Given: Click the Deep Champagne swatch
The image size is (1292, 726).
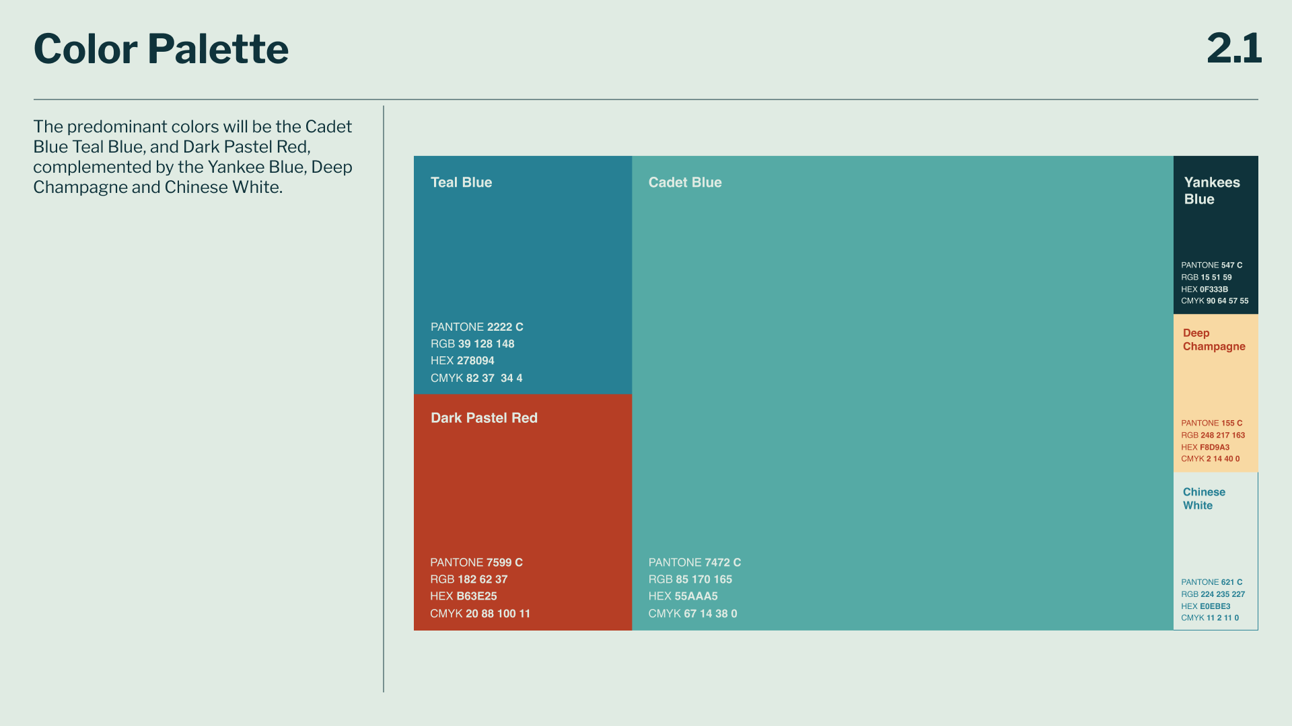Looking at the screenshot, I should [1215, 387].
